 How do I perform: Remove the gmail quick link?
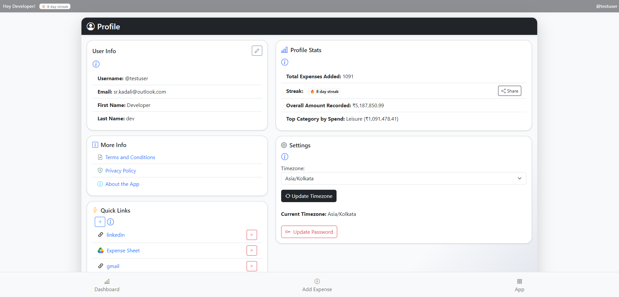pyautogui.click(x=252, y=266)
